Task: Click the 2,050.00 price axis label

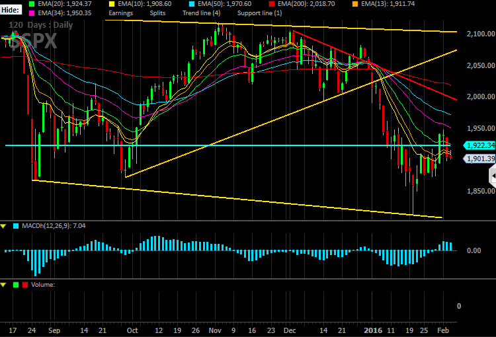Action: tap(481, 65)
